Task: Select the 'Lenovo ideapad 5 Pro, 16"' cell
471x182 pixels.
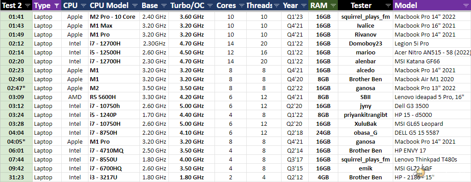Action: click(432, 97)
